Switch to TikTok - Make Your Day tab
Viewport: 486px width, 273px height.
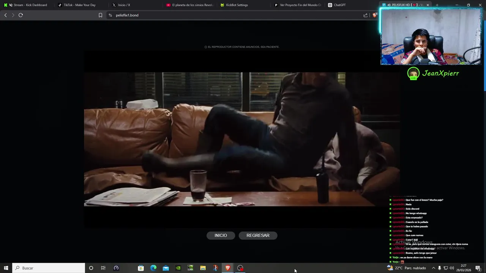(80, 5)
